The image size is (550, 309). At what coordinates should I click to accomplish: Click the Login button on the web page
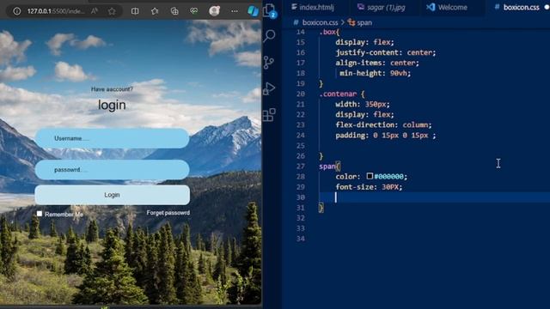[113, 195]
